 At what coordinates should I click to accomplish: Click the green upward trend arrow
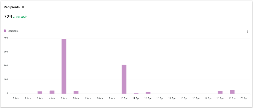click(14, 17)
